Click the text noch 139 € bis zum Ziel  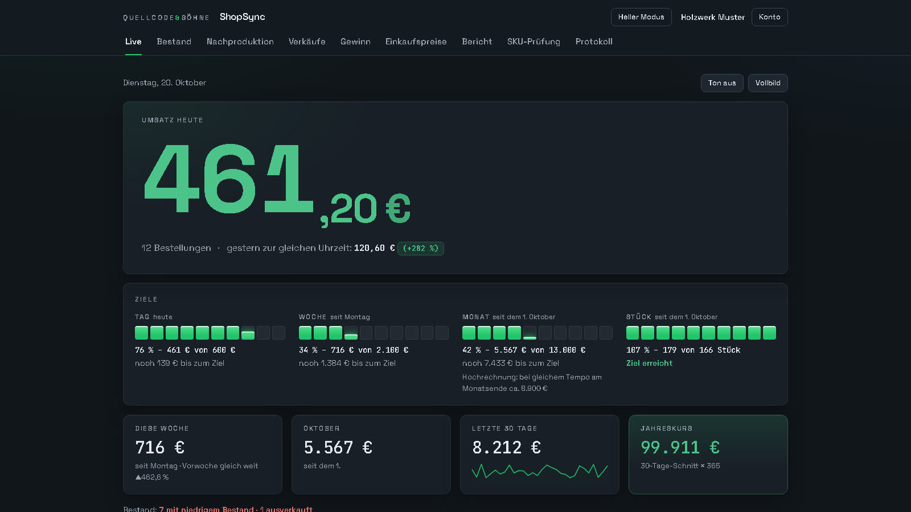pos(179,363)
